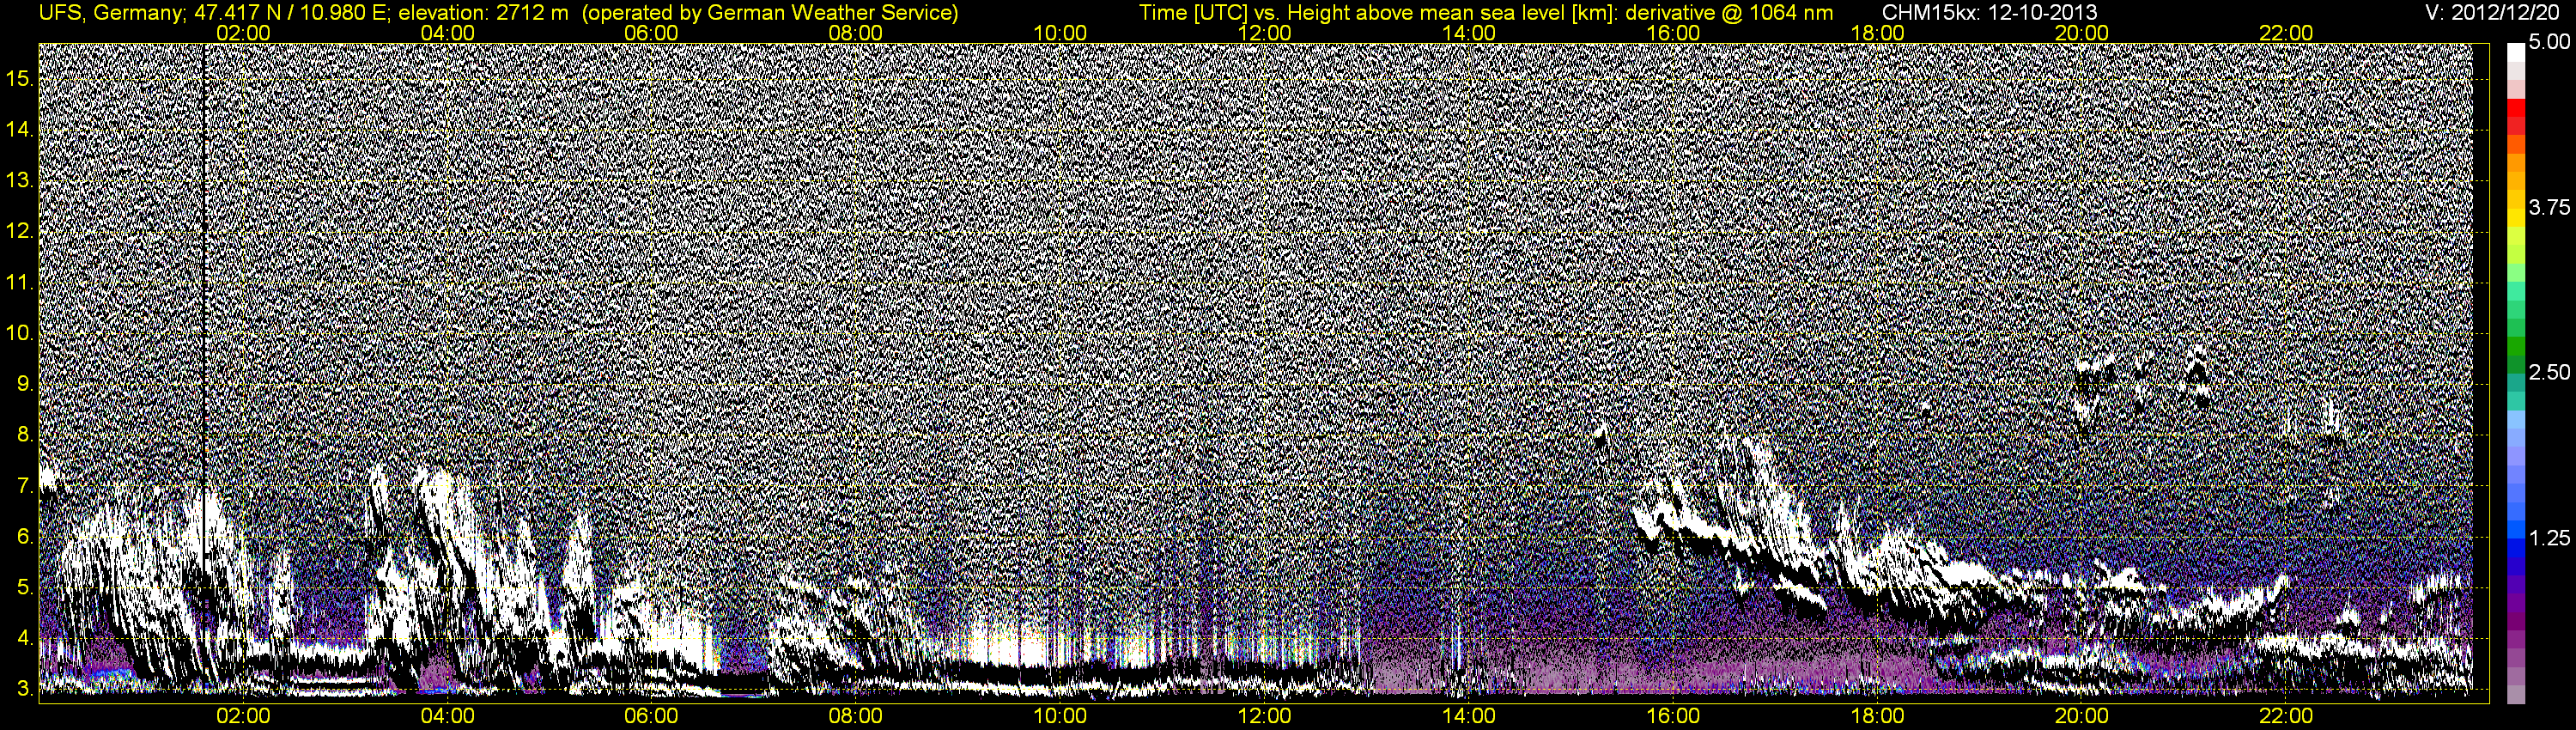Click the 3.75 value on the color scale
The height and width of the screenshot is (730, 2576).
(x=2549, y=207)
